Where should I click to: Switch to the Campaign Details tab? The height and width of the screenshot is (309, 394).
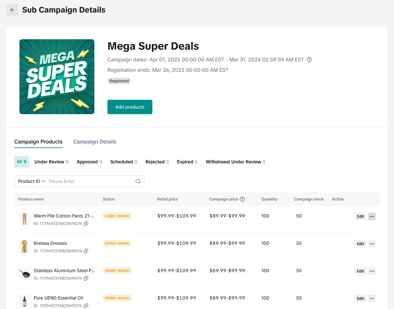94,142
